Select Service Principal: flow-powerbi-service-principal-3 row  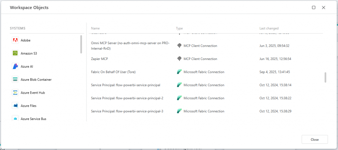tap(127, 111)
